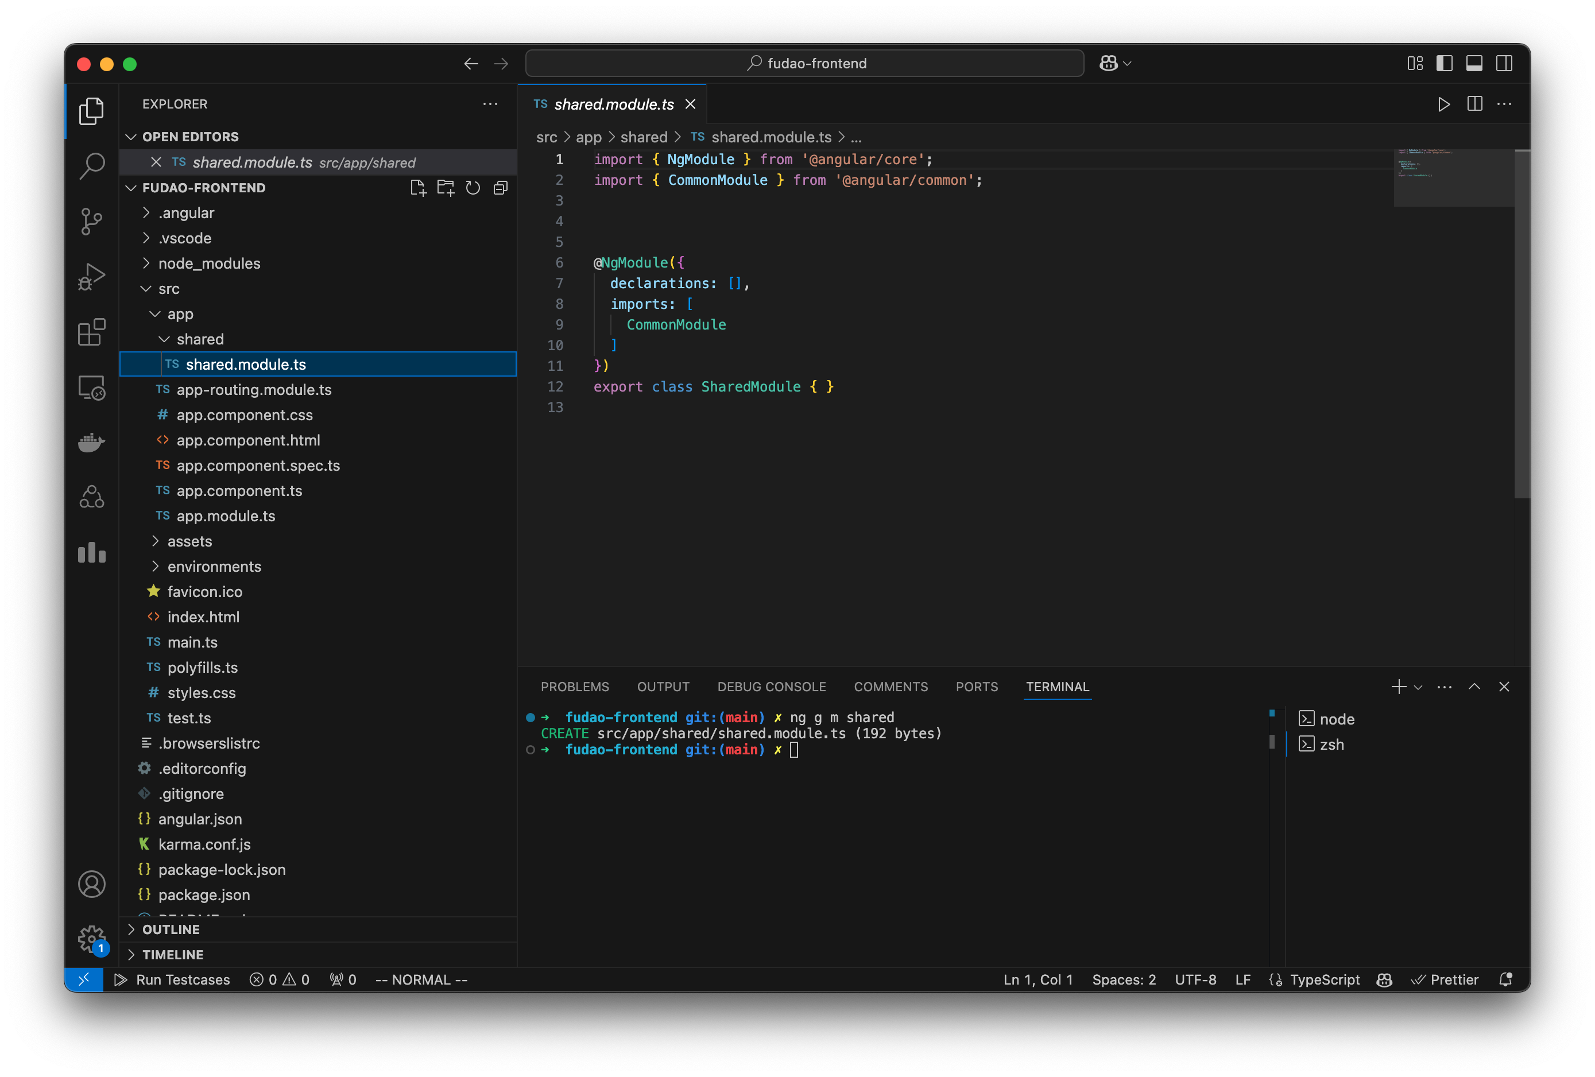Click the Copilot status icon in status bar
The image size is (1595, 1077).
(x=1384, y=979)
